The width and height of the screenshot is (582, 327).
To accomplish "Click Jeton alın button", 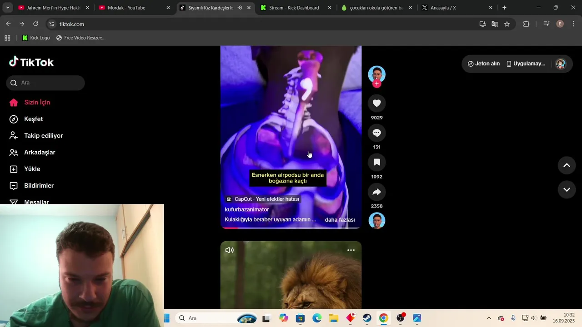I will click(484, 64).
